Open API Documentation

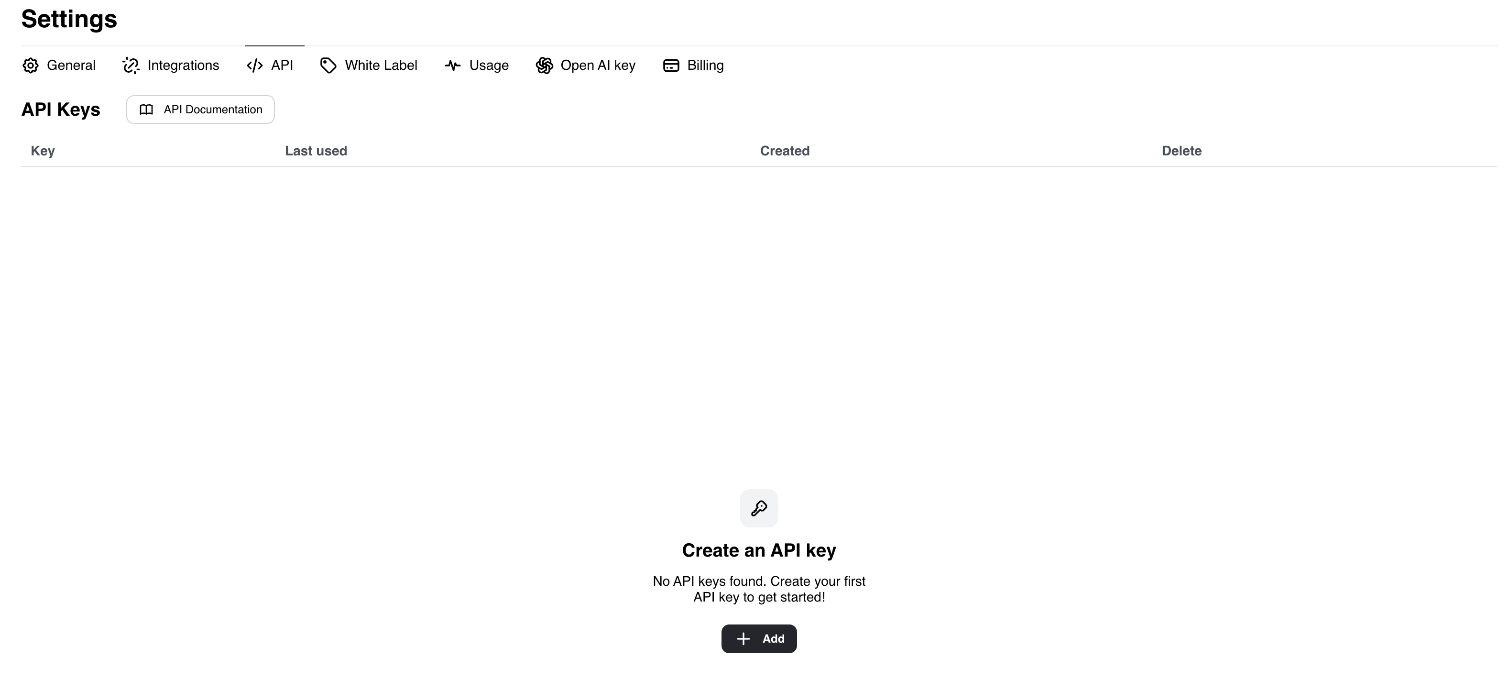tap(200, 110)
